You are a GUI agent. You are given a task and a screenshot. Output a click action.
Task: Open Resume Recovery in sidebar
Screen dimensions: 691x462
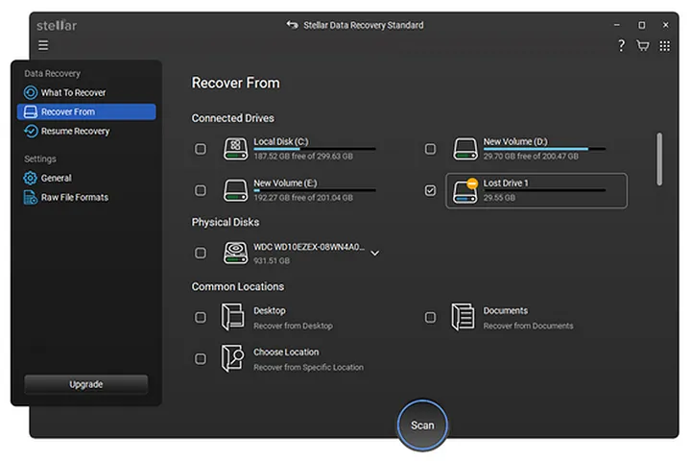[75, 131]
